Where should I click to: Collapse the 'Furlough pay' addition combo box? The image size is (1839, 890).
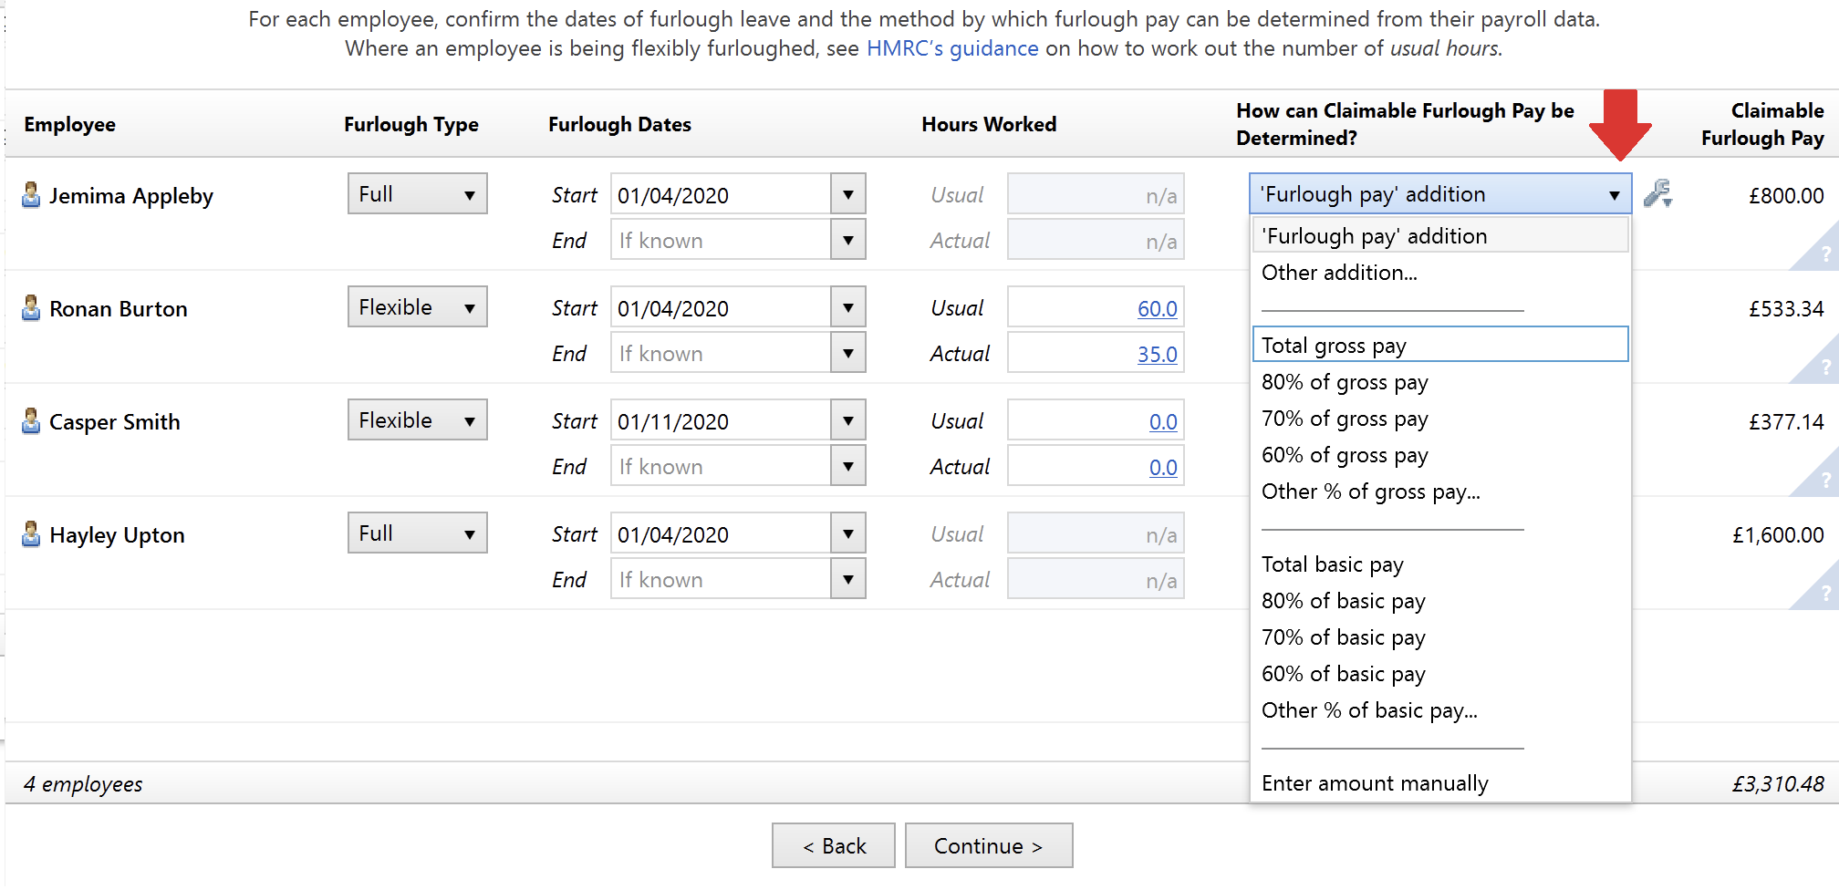tap(1440, 193)
